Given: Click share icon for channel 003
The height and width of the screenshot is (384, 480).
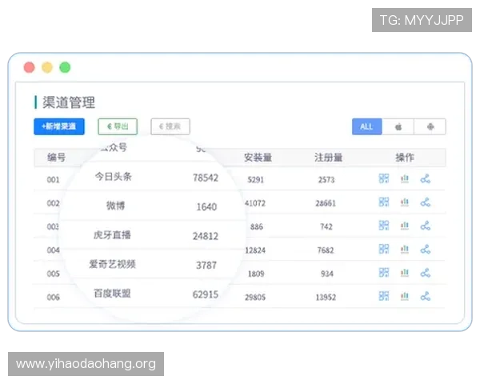Looking at the screenshot, I should [x=426, y=226].
